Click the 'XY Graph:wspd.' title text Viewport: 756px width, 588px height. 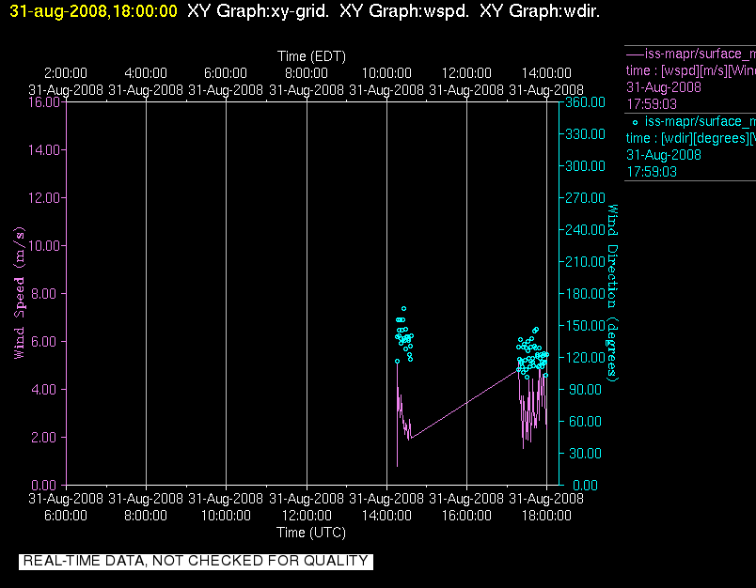(x=404, y=11)
